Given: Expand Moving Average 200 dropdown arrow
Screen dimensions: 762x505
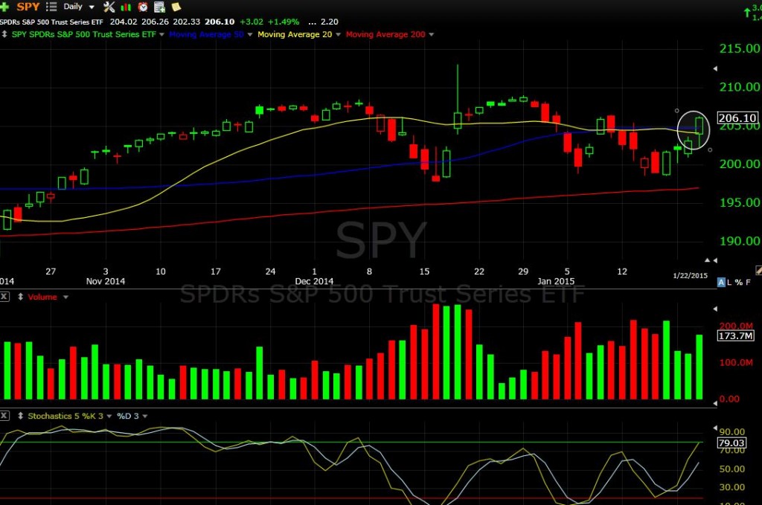Looking at the screenshot, I should [x=431, y=34].
